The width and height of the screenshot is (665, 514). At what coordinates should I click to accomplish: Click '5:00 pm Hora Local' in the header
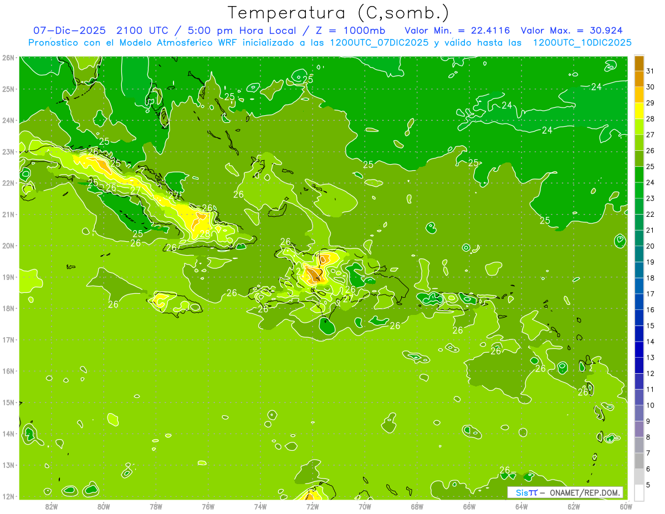[243, 30]
